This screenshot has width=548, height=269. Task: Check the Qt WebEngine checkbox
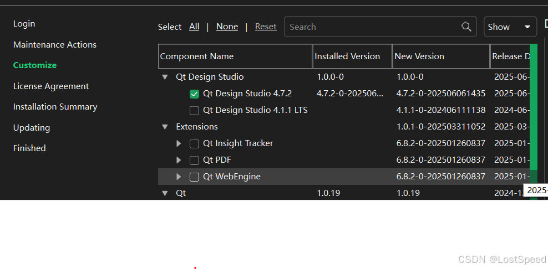tap(194, 177)
